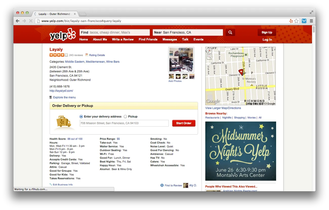Click the four-star rating image
The height and width of the screenshot is (210, 329).
pos(59,55)
